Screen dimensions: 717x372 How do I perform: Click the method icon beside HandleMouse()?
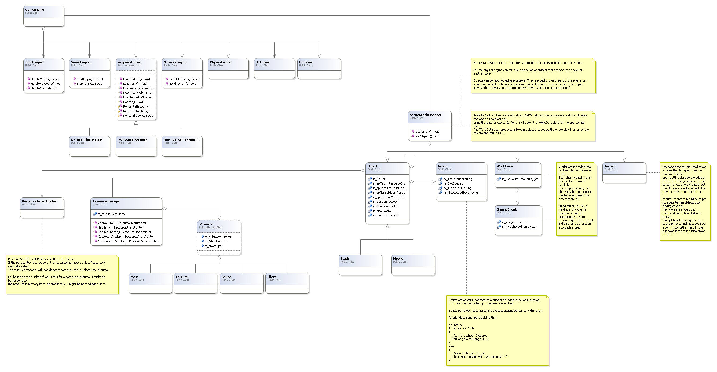(28, 79)
